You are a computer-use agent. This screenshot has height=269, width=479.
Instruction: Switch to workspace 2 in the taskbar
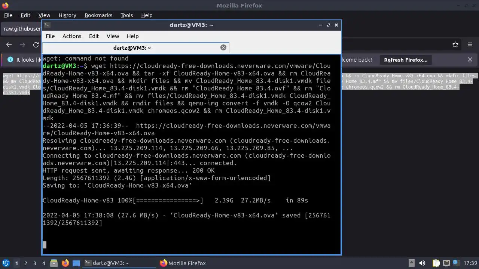(25, 263)
